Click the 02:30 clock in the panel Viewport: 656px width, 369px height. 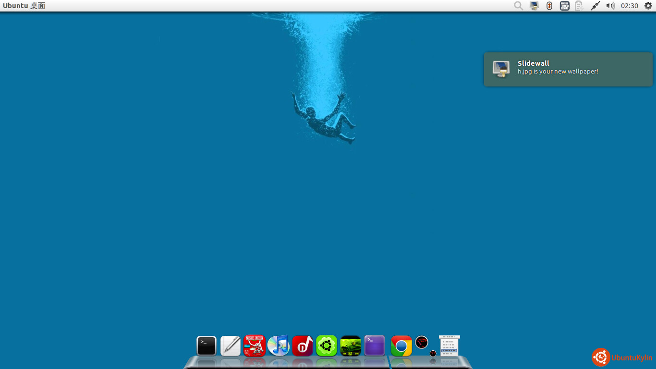[x=630, y=6]
